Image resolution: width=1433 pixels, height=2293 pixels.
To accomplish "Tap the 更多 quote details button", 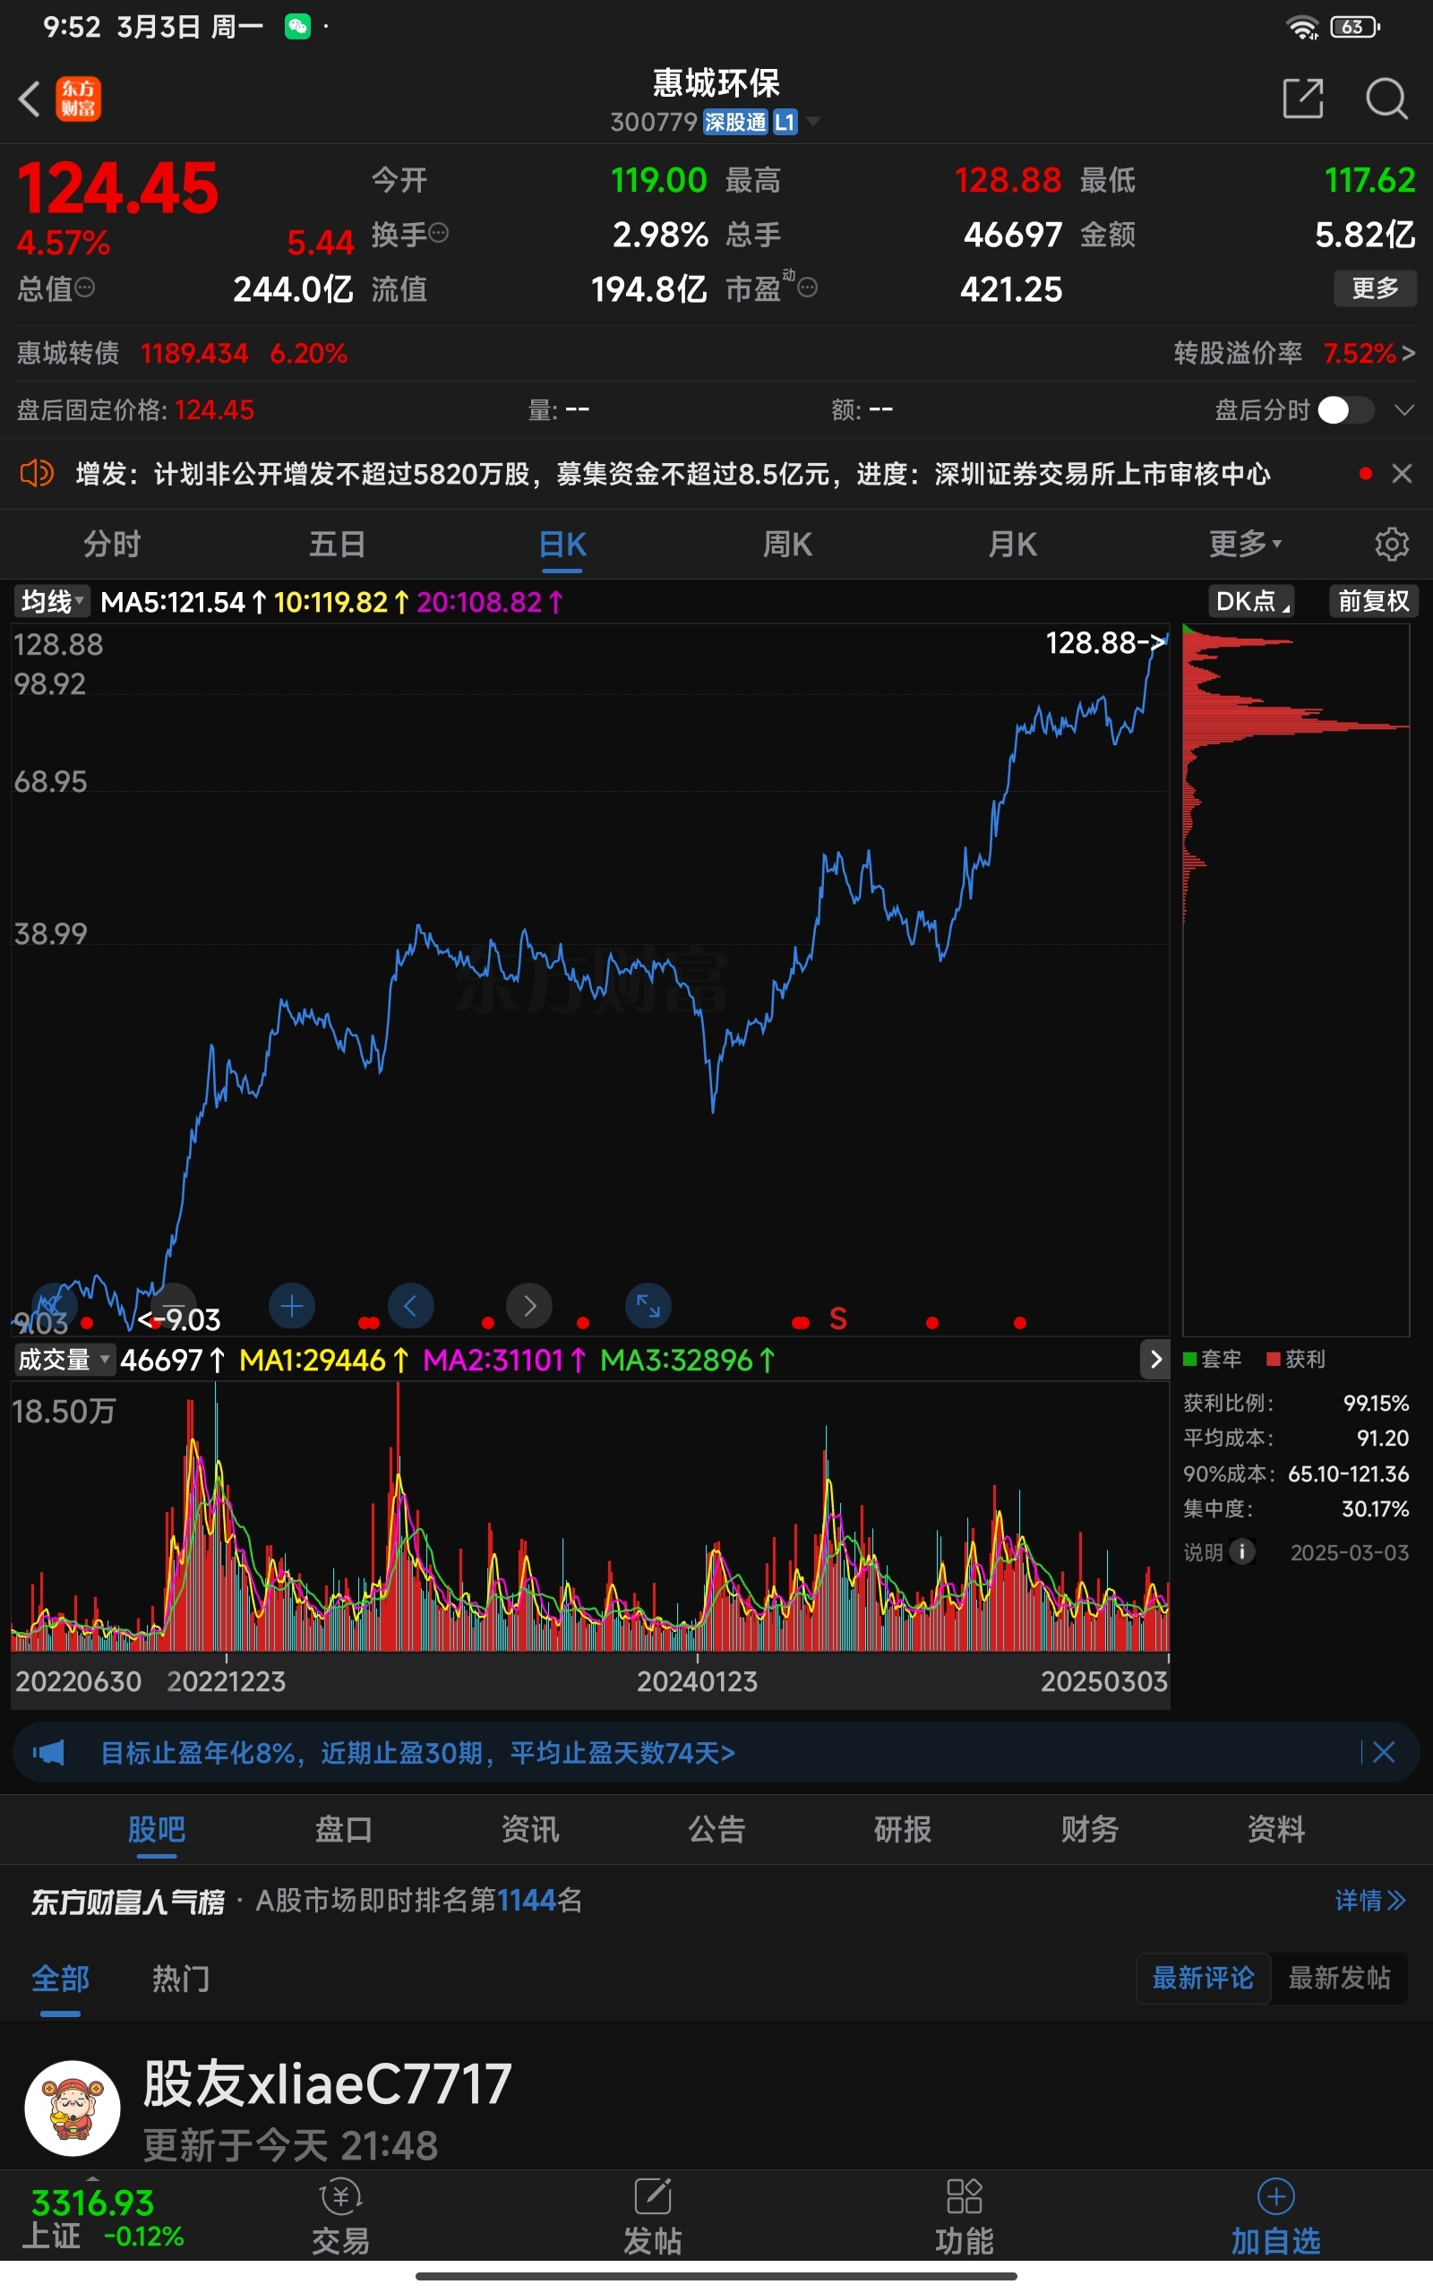I will click(1375, 288).
